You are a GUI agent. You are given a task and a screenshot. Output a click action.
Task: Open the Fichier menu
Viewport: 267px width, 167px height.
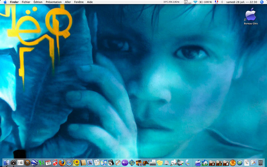(26, 2)
